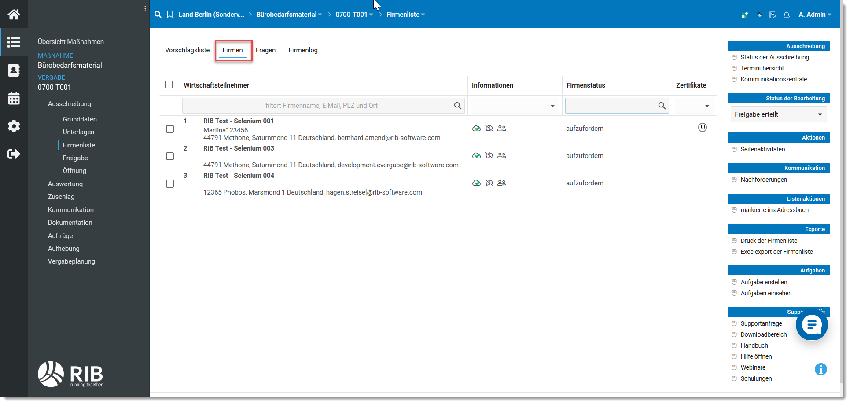Open the three-dot sidebar menu
Image resolution: width=850 pixels, height=404 pixels.
point(145,9)
